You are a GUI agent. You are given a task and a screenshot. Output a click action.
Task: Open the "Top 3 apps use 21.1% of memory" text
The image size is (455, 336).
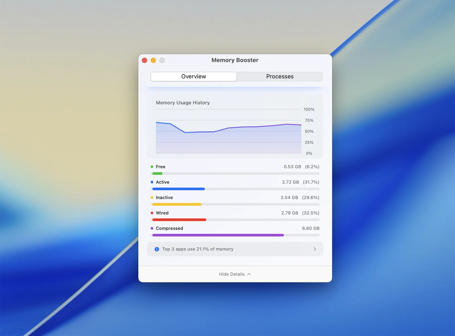point(198,249)
